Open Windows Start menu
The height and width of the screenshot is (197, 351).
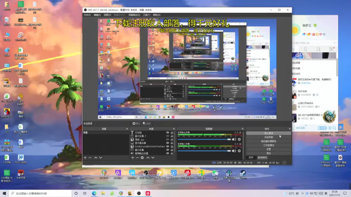(4, 193)
